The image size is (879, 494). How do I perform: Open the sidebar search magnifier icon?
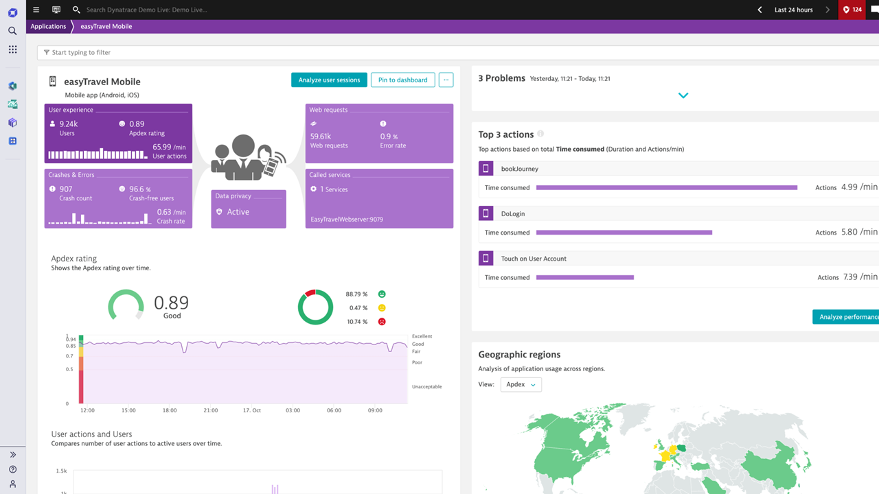pyautogui.click(x=12, y=31)
